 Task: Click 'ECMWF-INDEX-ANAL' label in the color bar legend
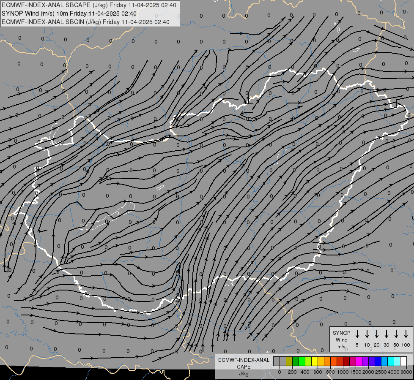pyautogui.click(x=244, y=360)
